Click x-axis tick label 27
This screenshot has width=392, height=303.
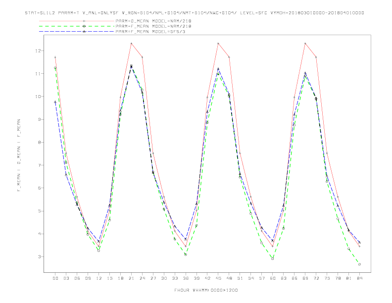tap(153, 278)
